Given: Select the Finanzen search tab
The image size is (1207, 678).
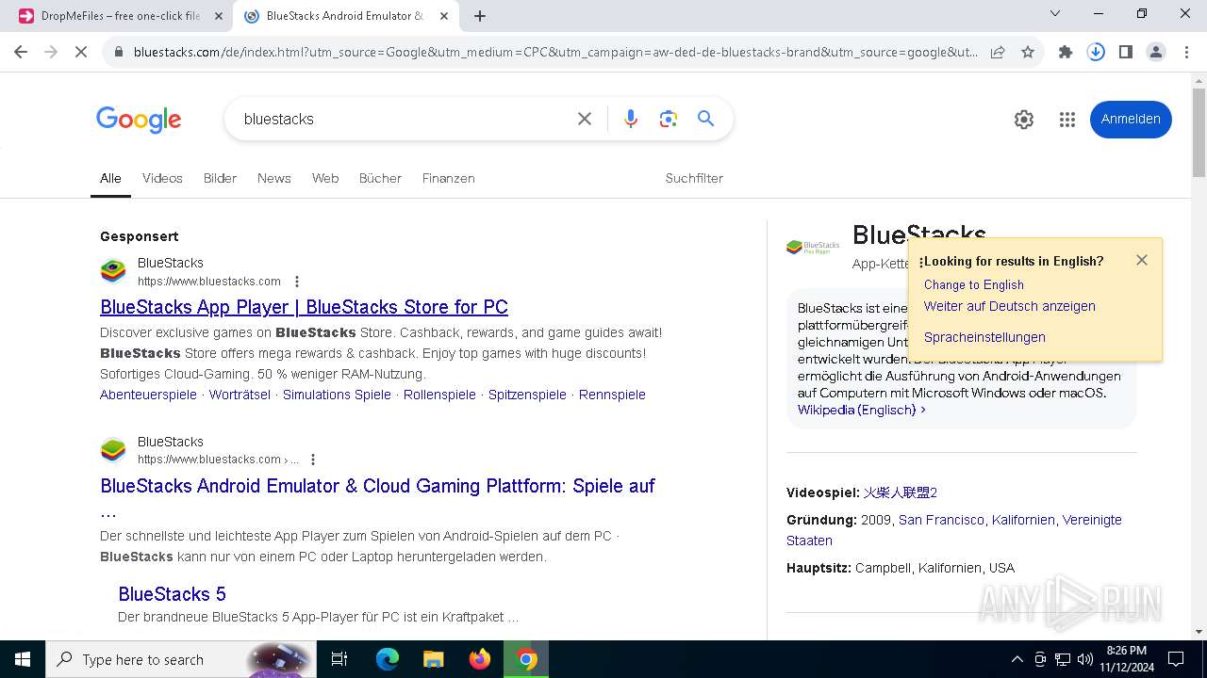Looking at the screenshot, I should click(x=448, y=178).
